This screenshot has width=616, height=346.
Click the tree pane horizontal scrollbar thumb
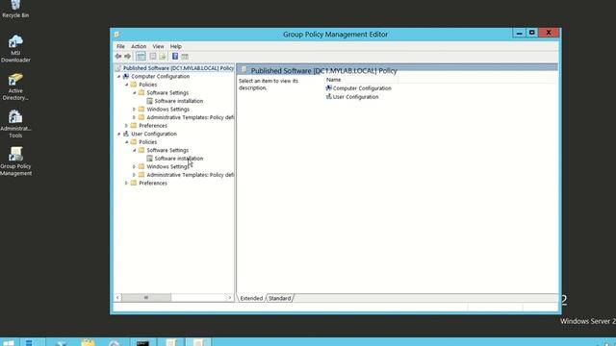pos(146,298)
